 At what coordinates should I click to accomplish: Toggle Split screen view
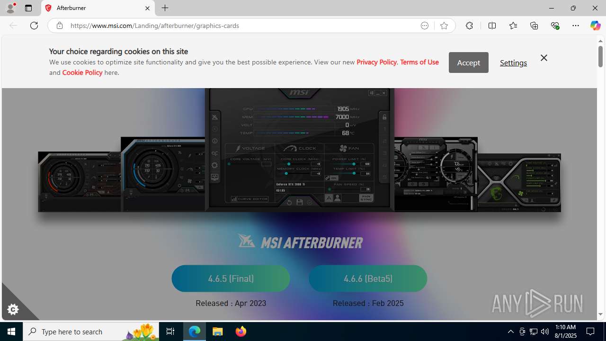point(492,26)
